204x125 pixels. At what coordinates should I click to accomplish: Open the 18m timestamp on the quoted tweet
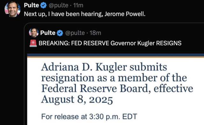[x=95, y=33]
